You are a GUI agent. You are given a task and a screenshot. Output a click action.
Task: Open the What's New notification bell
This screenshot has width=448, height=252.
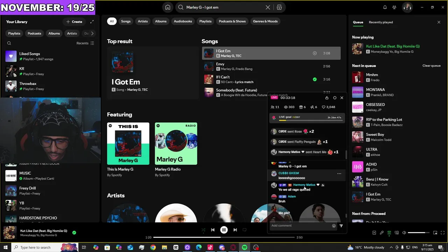click(385, 7)
